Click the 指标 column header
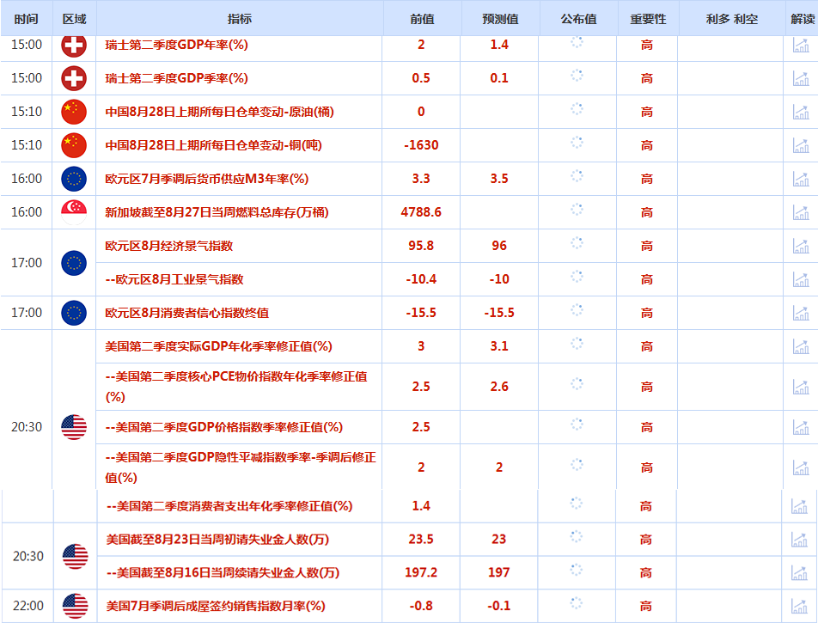Viewport: 818px width, 623px height. pyautogui.click(x=240, y=19)
